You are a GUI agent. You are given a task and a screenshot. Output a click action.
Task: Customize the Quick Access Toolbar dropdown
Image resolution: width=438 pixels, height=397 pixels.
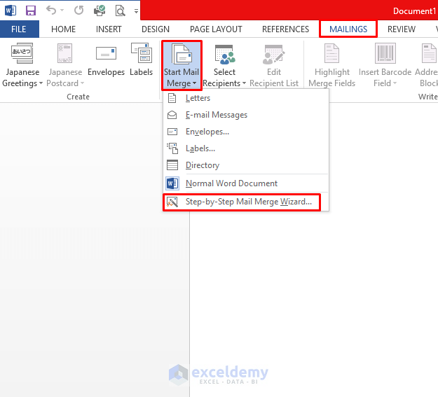(136, 11)
